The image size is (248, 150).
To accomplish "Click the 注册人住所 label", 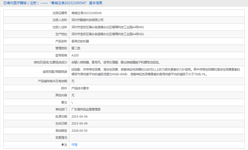I will coord(60,27).
